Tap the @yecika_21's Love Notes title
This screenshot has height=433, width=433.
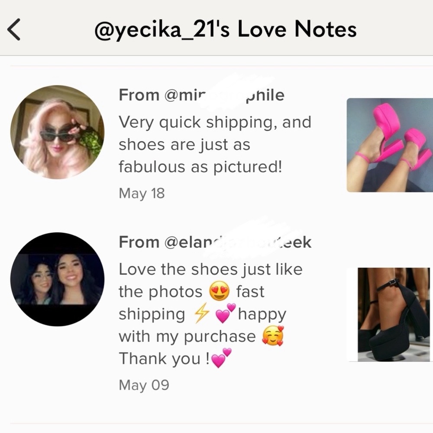click(225, 29)
